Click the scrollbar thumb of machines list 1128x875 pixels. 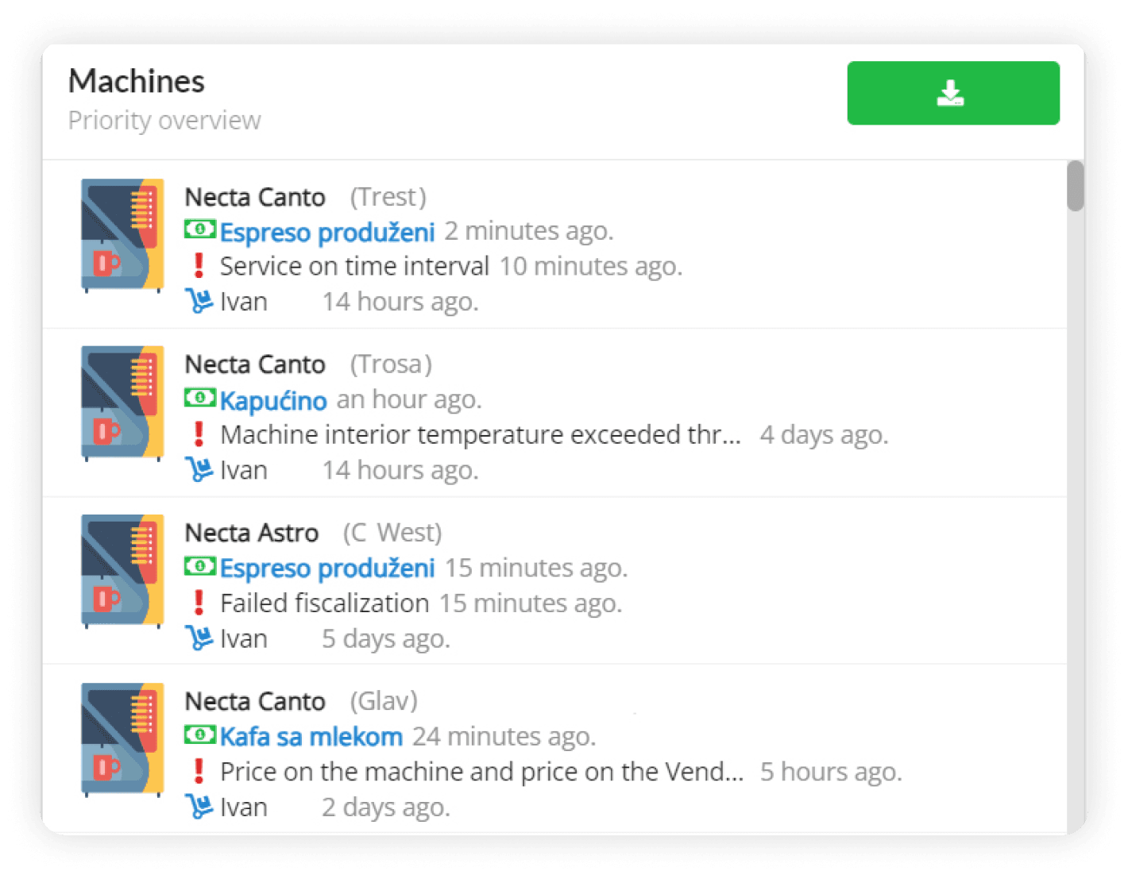[1076, 186]
